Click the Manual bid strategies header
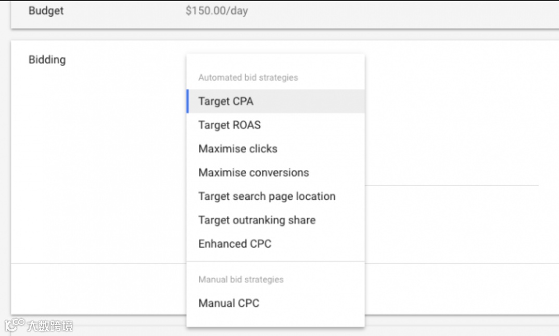This screenshot has width=559, height=336. pos(240,279)
